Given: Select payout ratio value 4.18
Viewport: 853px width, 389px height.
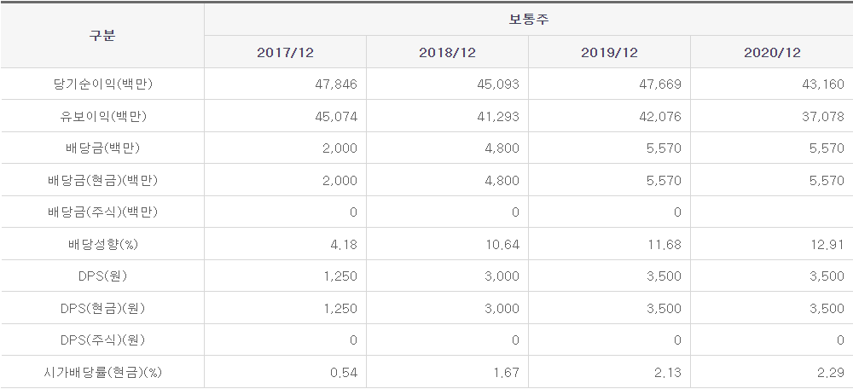Looking at the screenshot, I should click(x=344, y=244).
